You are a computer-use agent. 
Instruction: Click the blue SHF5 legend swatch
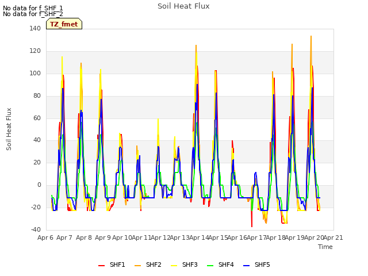tap(247, 265)
